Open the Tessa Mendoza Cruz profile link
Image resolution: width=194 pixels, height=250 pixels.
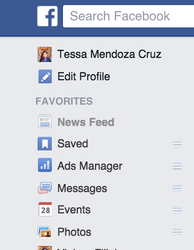click(109, 54)
